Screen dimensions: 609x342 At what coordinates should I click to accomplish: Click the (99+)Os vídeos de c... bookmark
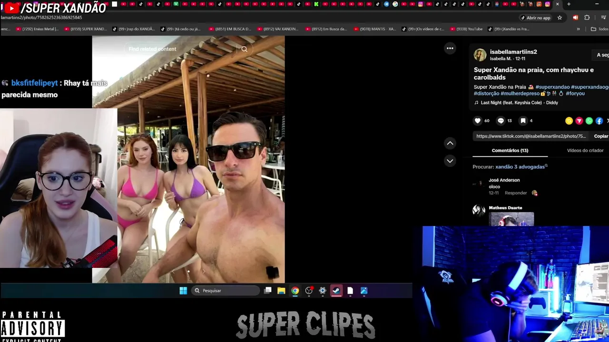click(x=423, y=29)
